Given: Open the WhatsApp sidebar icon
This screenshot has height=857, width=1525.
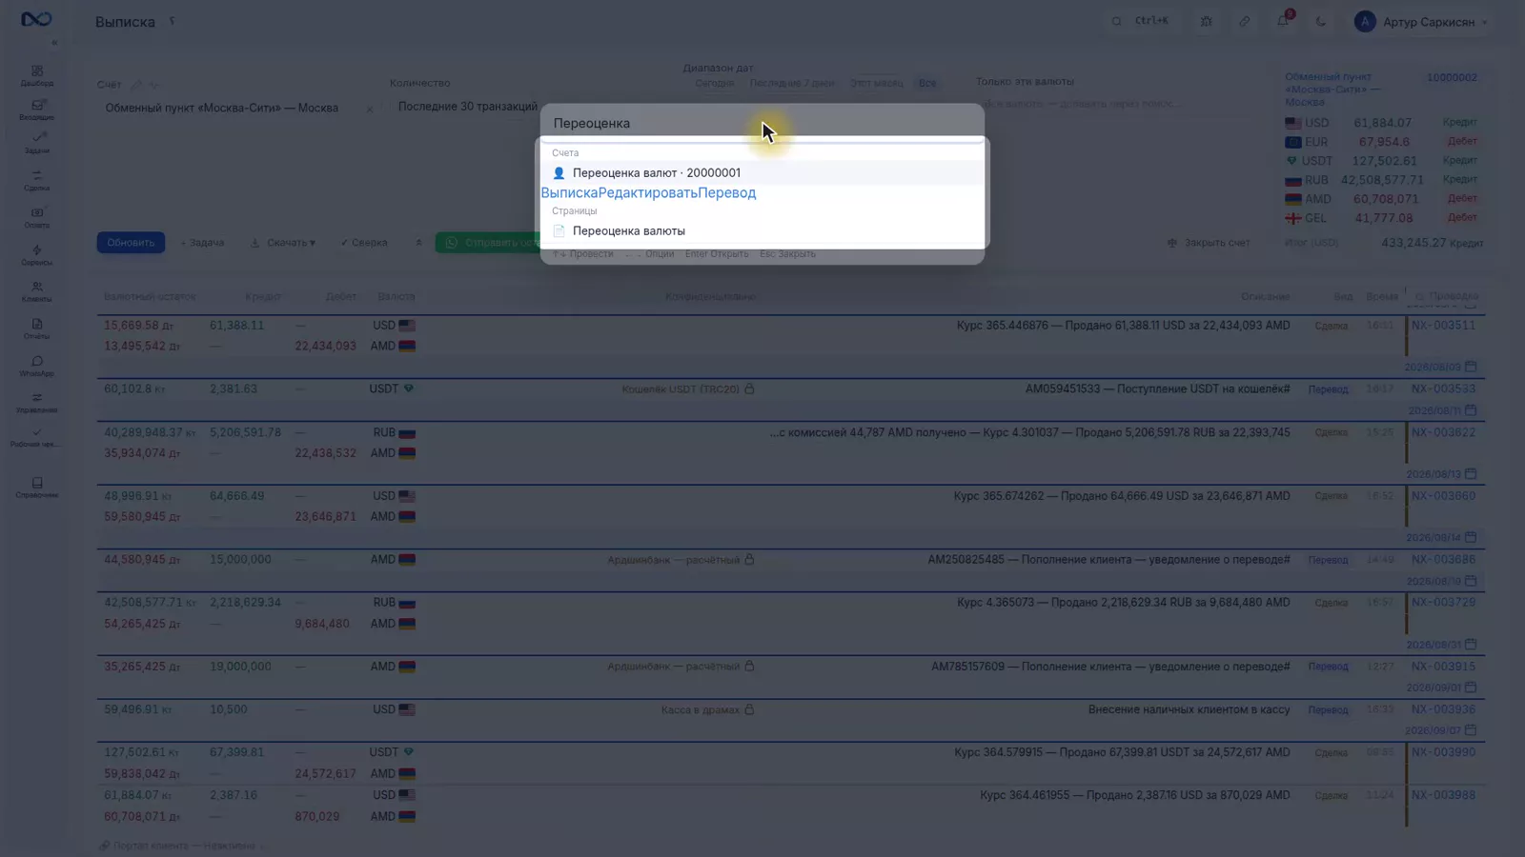Looking at the screenshot, I should [37, 366].
